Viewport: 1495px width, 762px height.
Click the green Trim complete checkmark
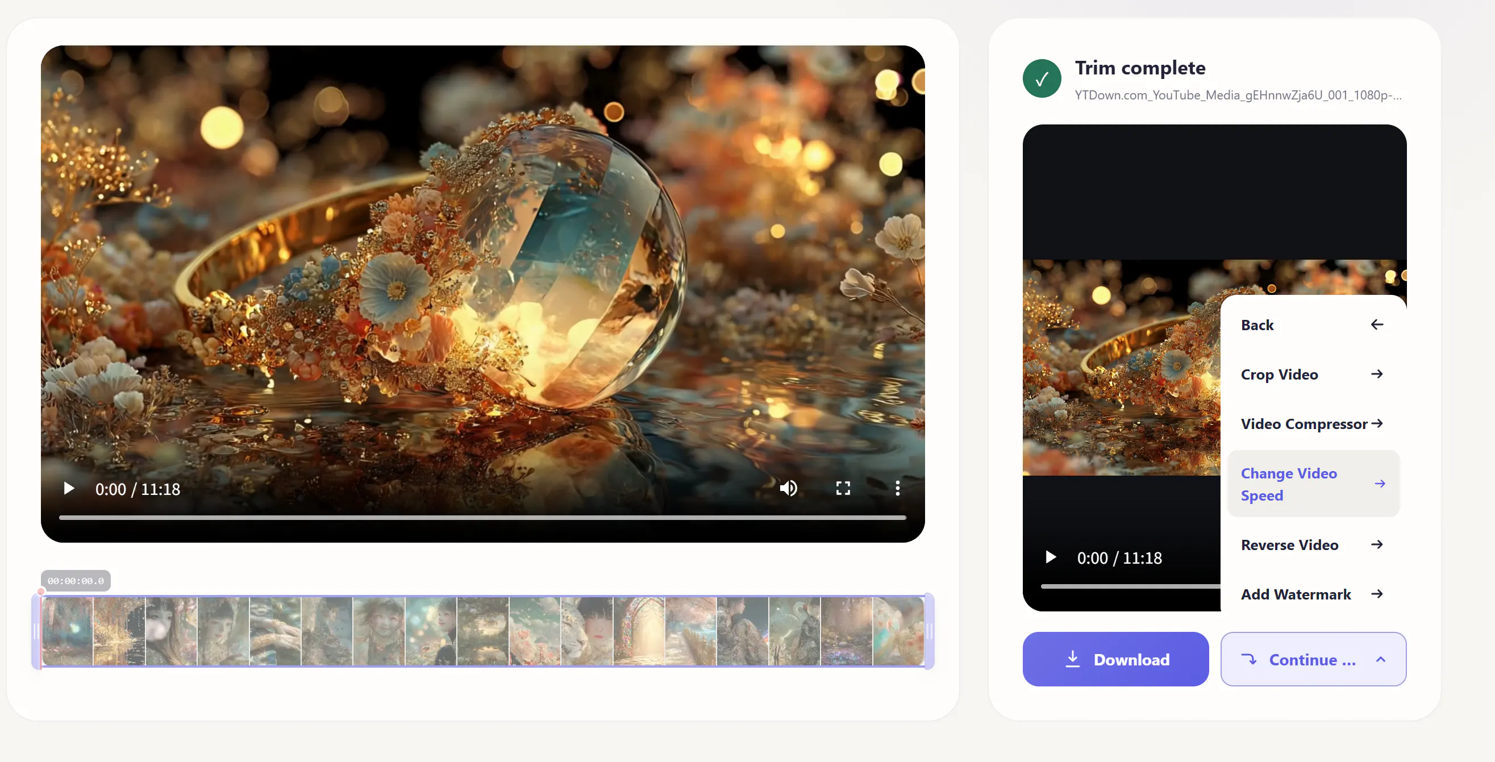pos(1042,78)
